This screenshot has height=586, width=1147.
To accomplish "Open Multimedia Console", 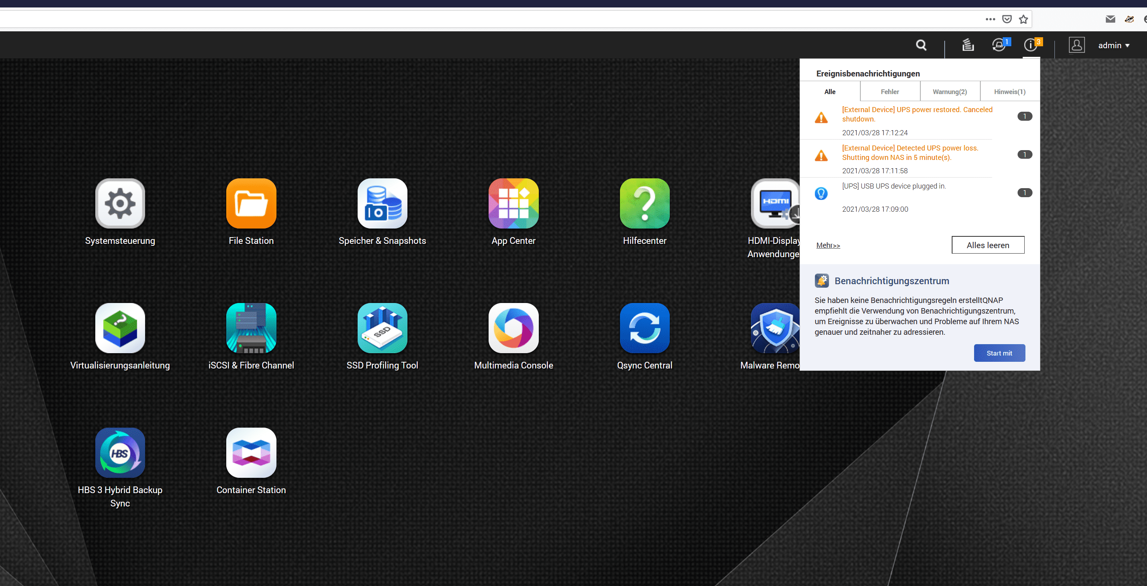I will pos(513,328).
